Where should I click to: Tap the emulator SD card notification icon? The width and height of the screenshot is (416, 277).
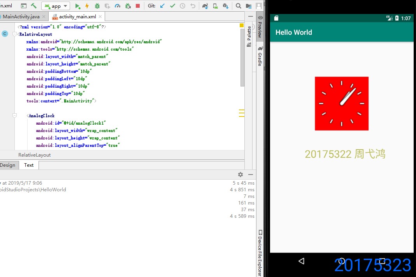pyautogui.click(x=276, y=18)
